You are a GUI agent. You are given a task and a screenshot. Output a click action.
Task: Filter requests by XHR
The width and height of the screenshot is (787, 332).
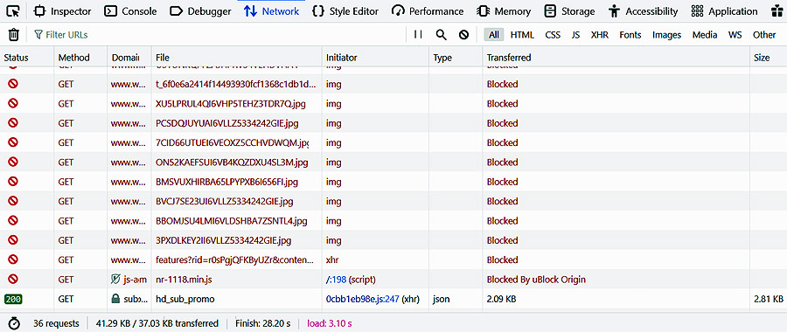click(x=599, y=35)
